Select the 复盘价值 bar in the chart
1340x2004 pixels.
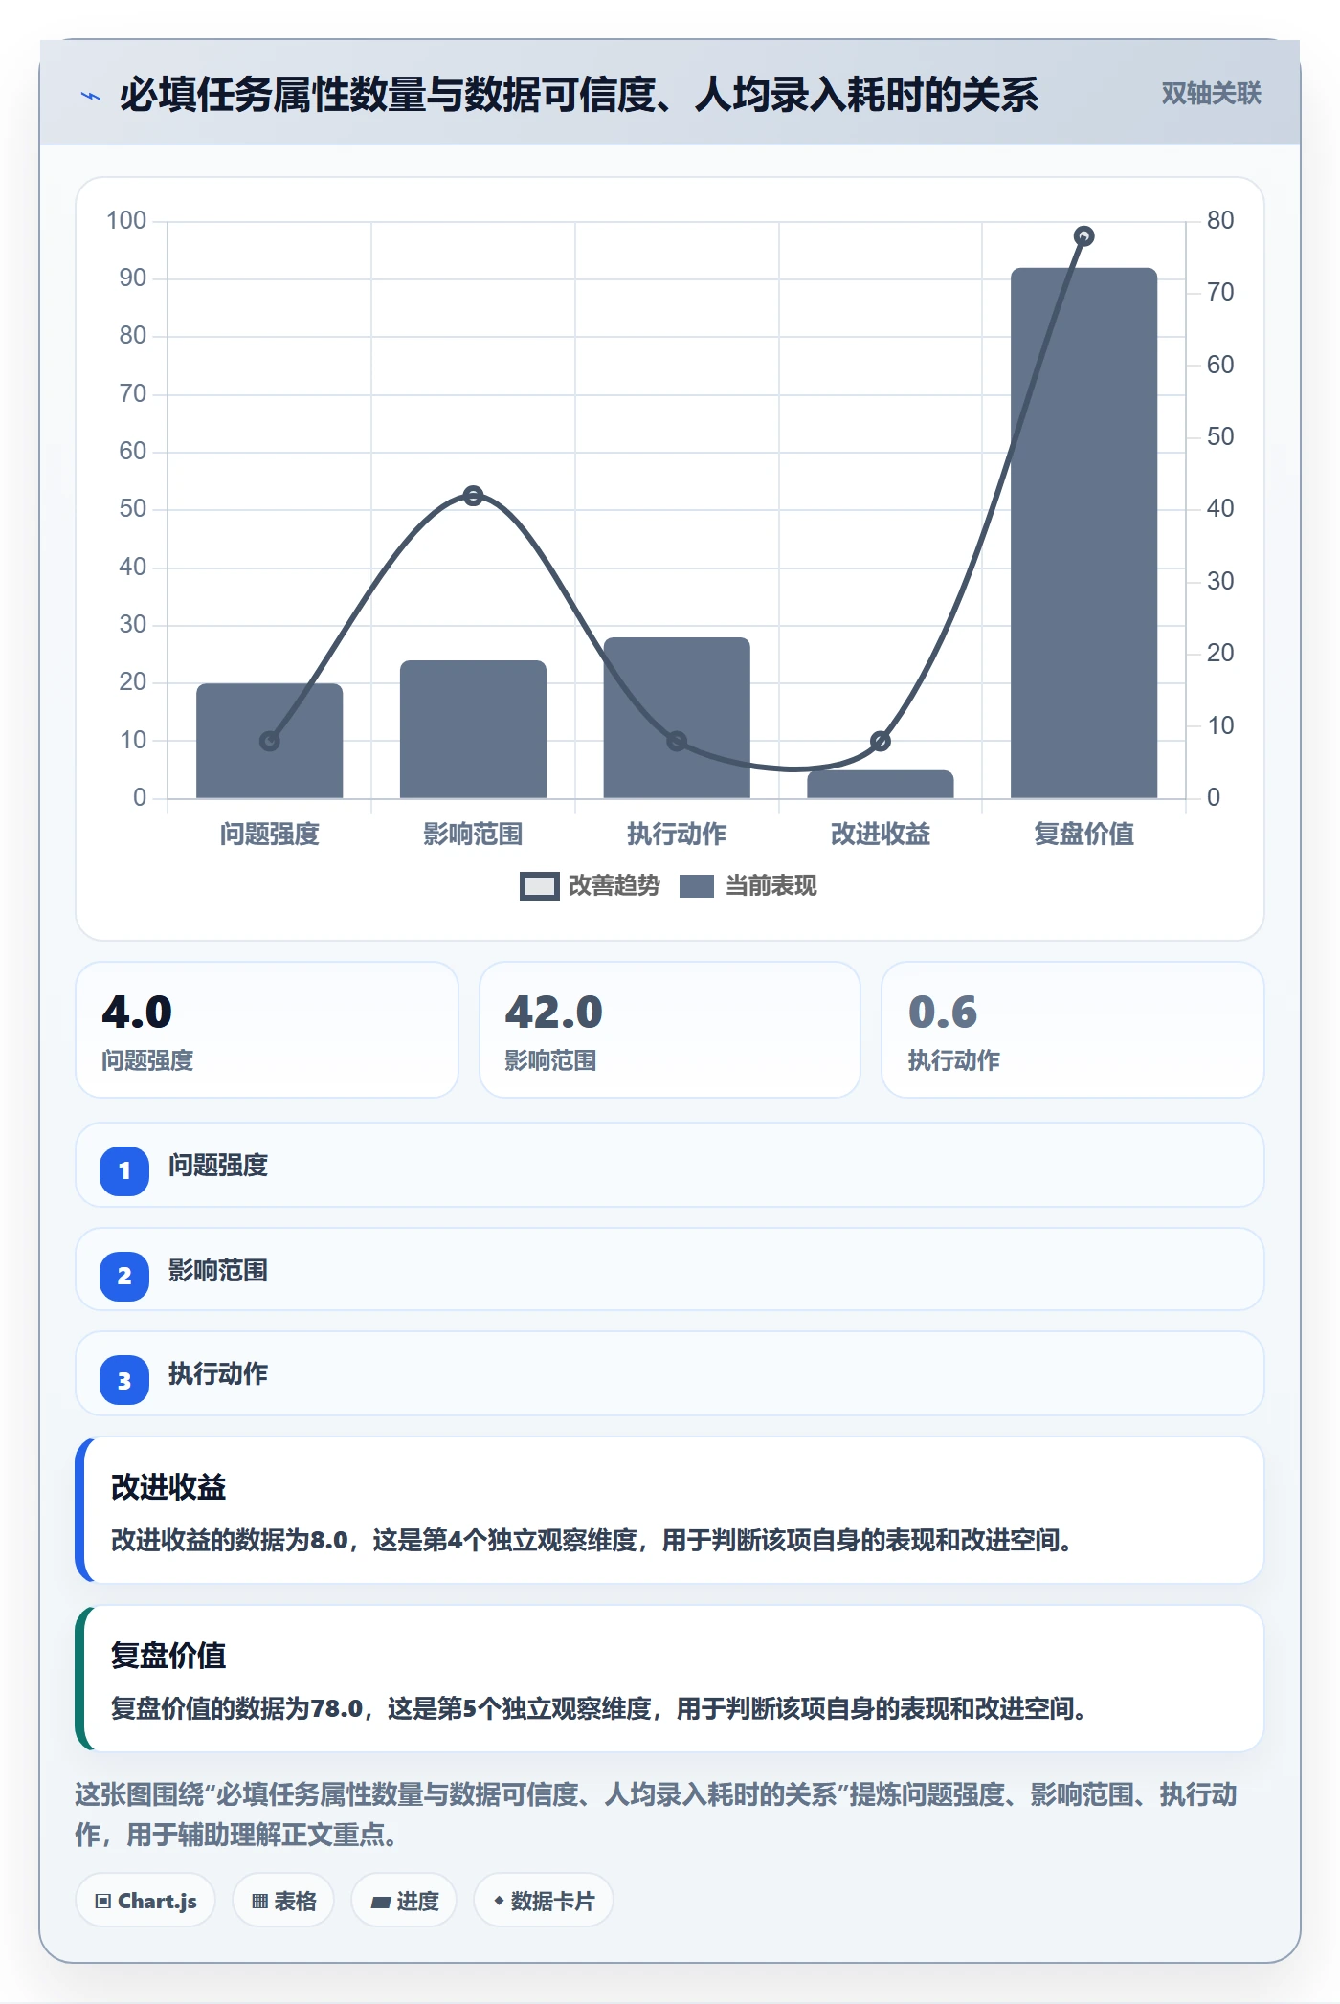[1083, 533]
